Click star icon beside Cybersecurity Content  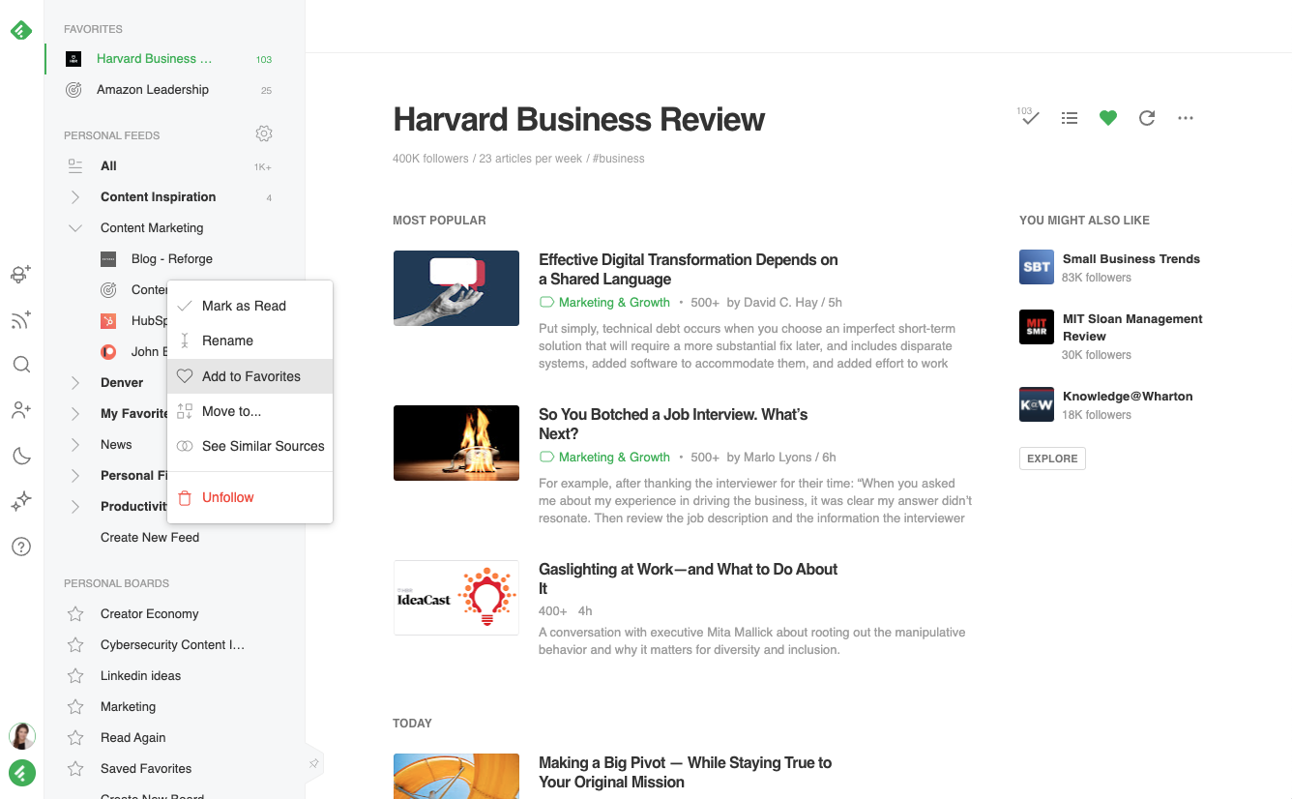75,645
